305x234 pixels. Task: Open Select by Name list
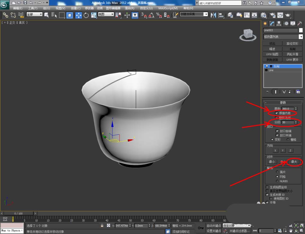(54, 15)
